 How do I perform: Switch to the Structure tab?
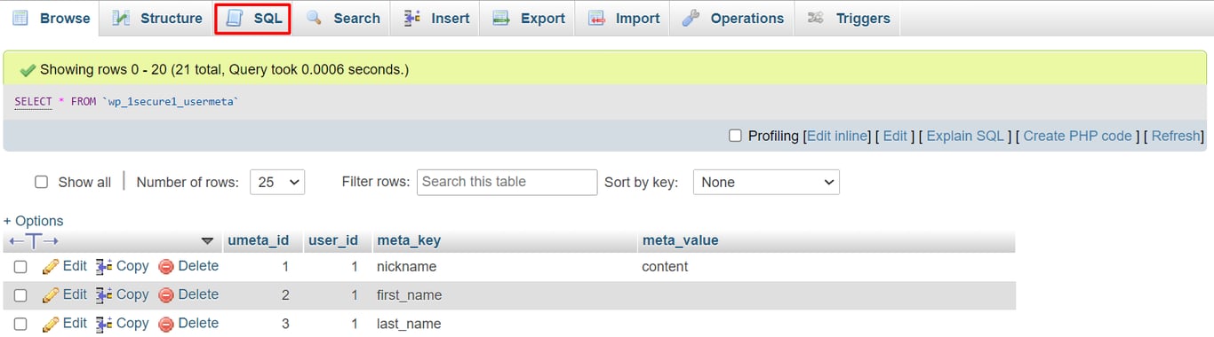[157, 19]
